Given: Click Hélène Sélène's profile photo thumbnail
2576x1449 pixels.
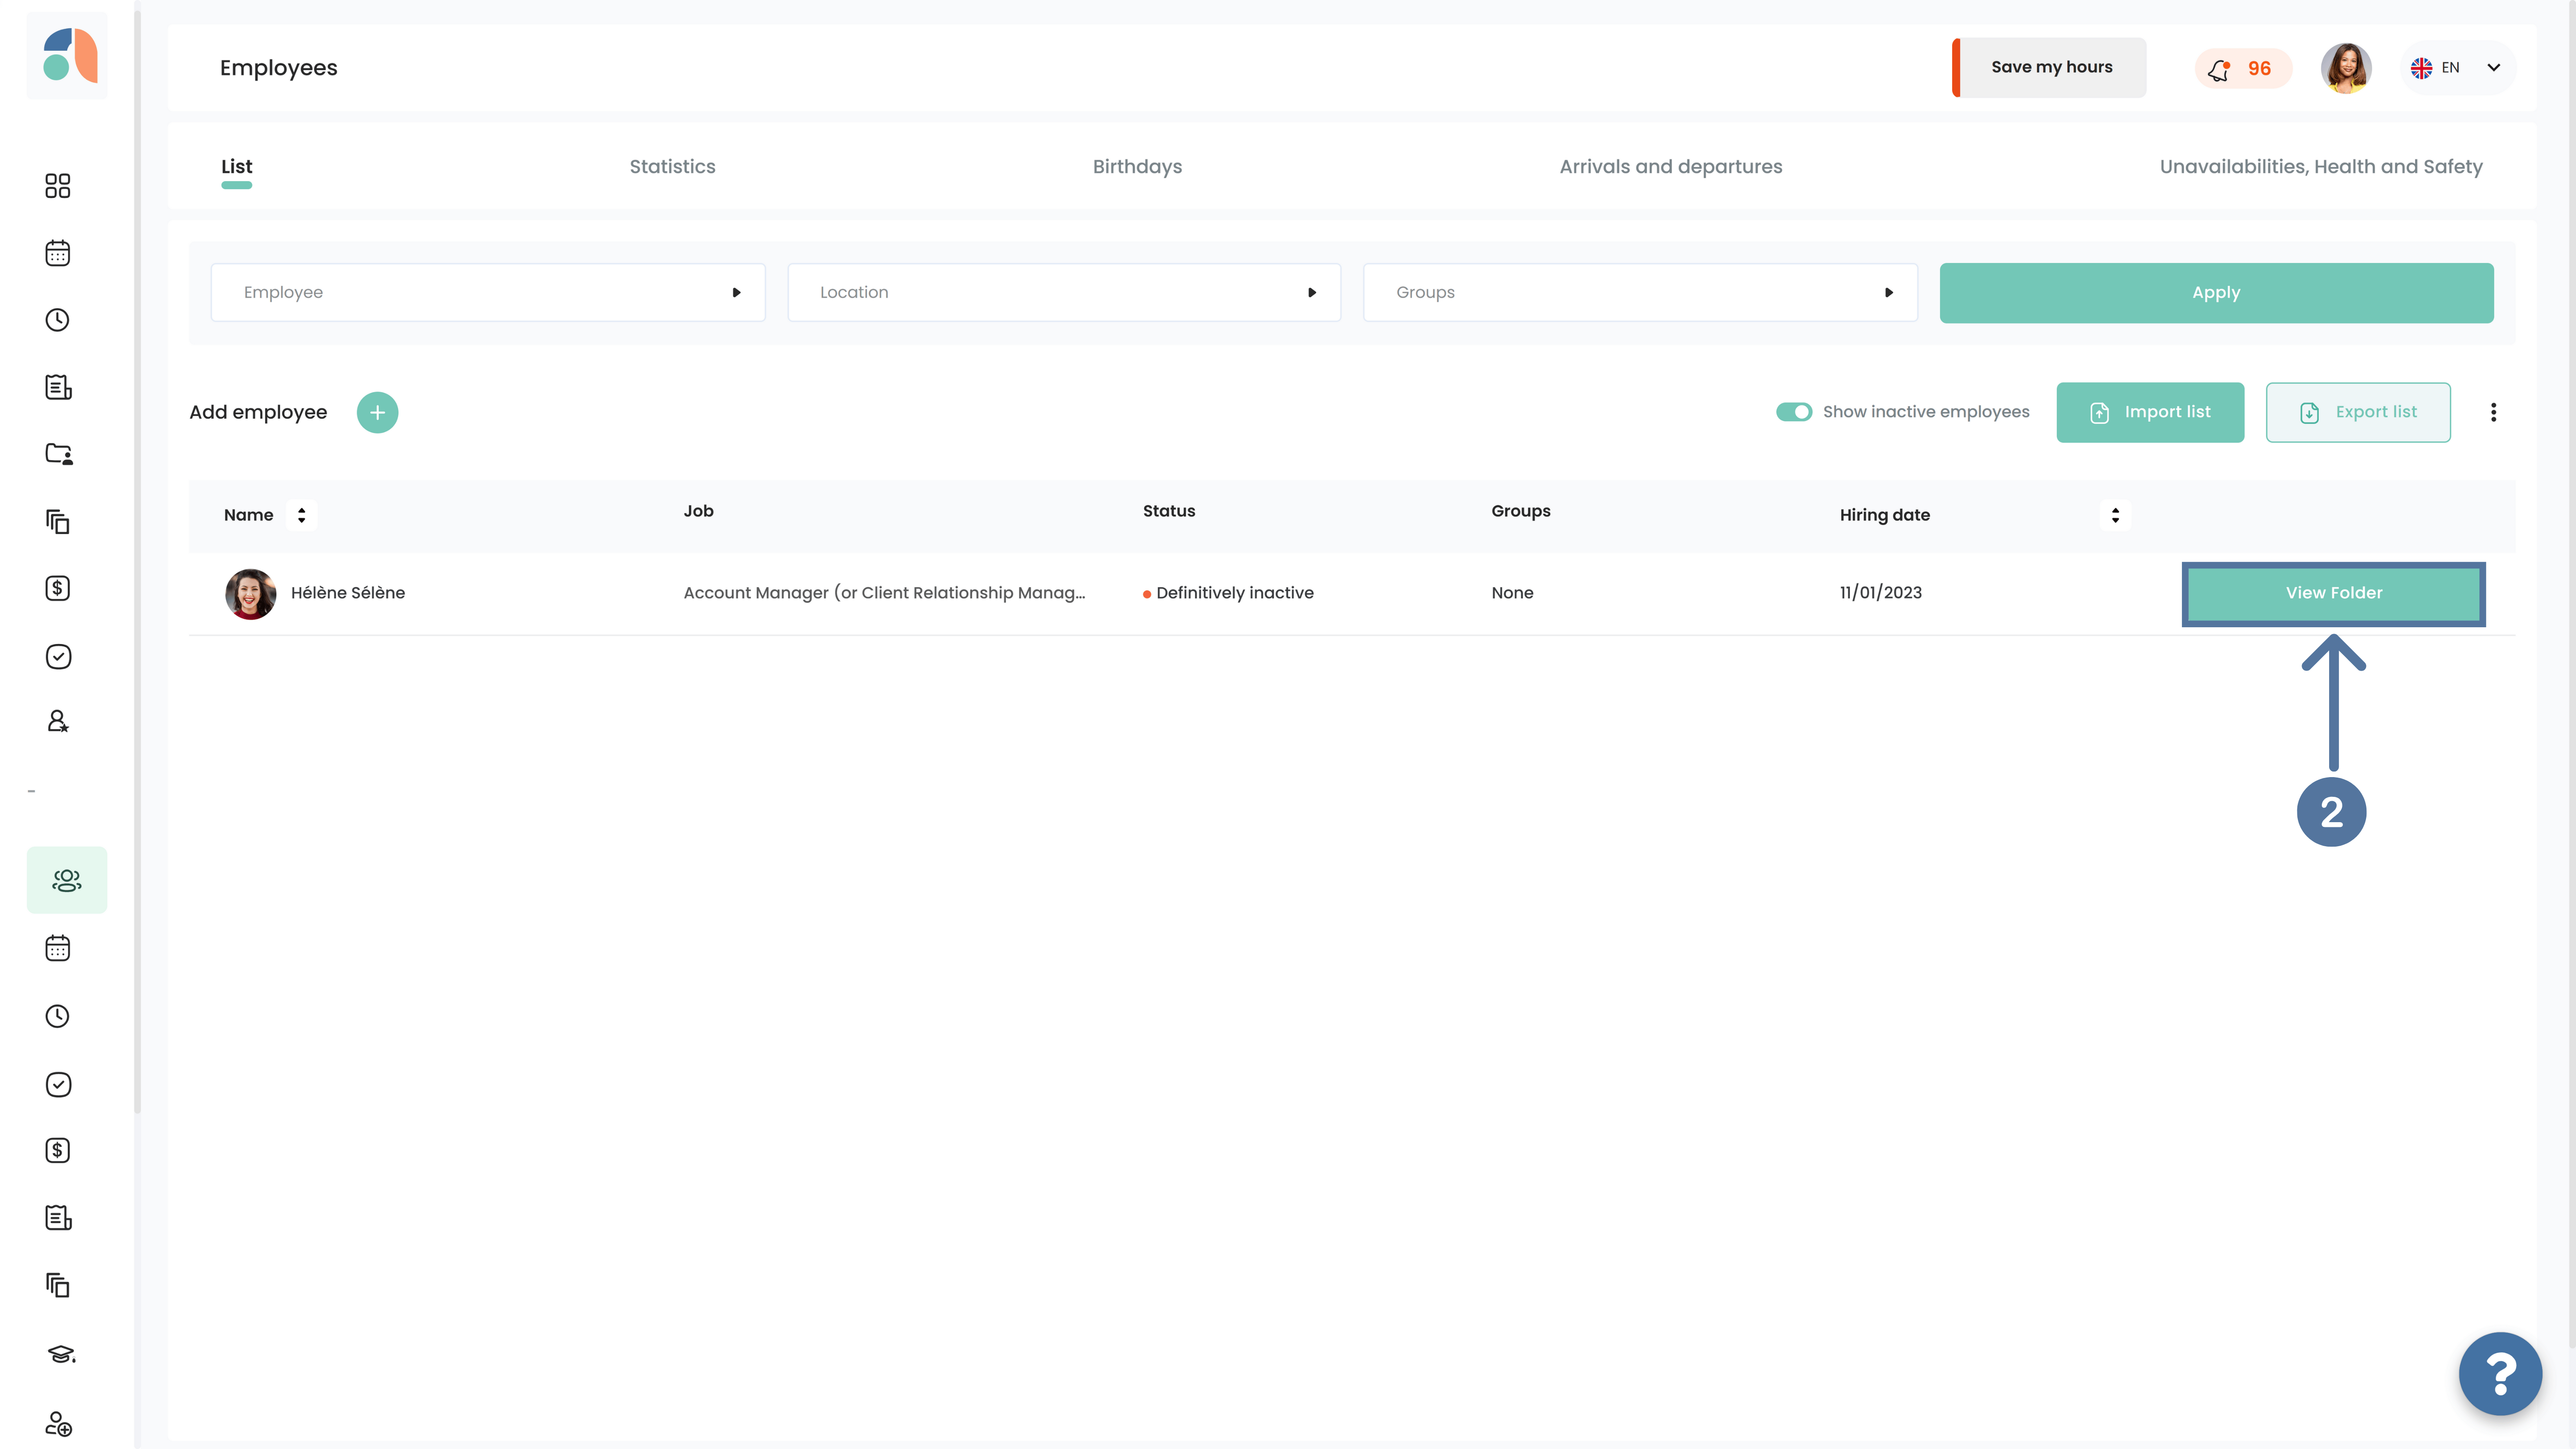Looking at the screenshot, I should [250, 594].
